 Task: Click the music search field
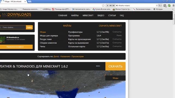click(x=137, y=5)
